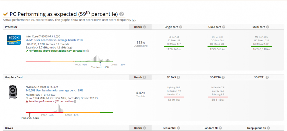Click graphics card Great 43% value
The image size is (287, 131).
(76, 115)
